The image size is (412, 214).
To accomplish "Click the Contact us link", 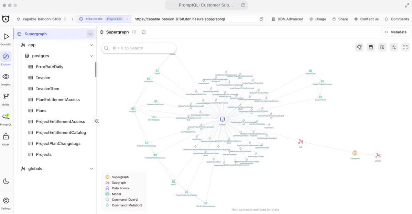I will (x=367, y=19).
